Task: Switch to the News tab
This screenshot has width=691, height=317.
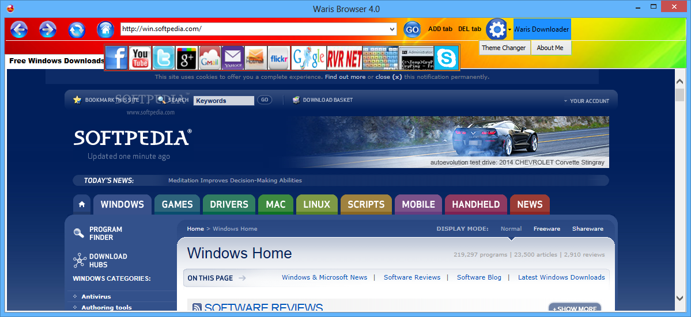Action: [530, 204]
